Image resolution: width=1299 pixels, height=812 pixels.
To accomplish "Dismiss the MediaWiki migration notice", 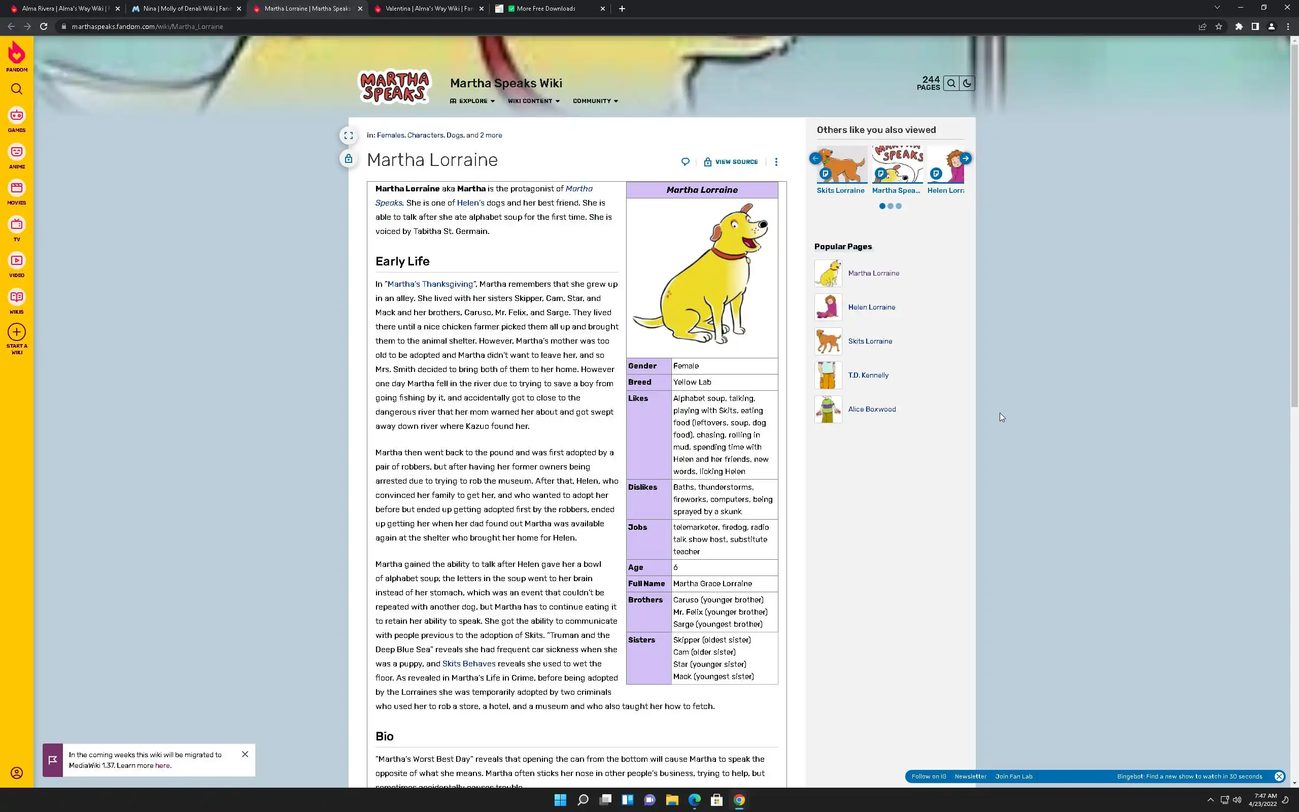I will (245, 754).
